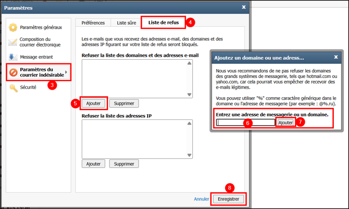Screen dimensions: 349x209
Task: Click Supprimer under the IP address list
Action: (x=124, y=164)
